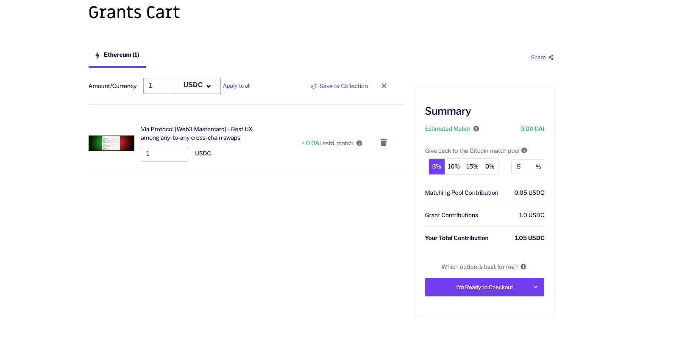Click the '0.00 DAI' estimated match value
The width and height of the screenshot is (696, 351).
532,129
